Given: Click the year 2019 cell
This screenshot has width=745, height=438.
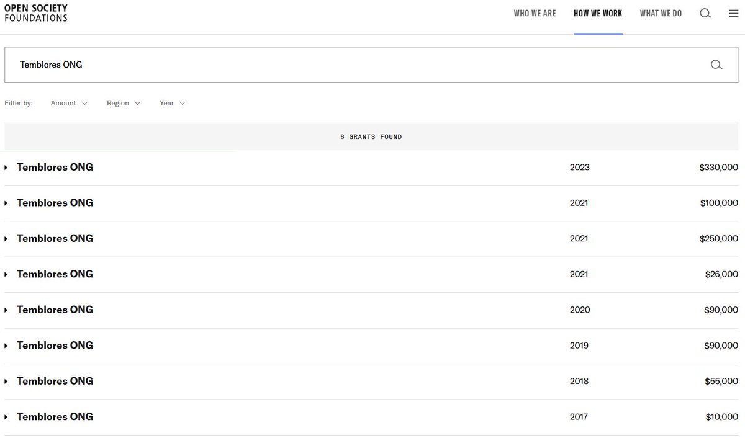Looking at the screenshot, I should (x=579, y=346).
